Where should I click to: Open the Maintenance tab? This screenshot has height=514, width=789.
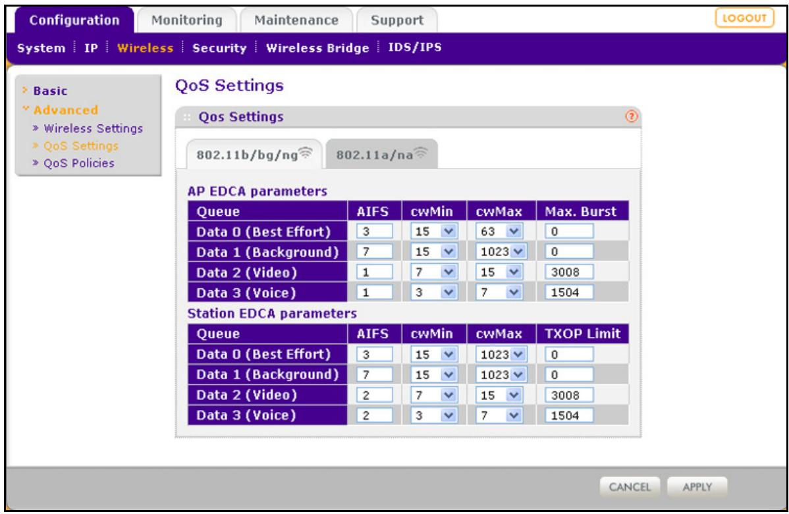point(296,20)
